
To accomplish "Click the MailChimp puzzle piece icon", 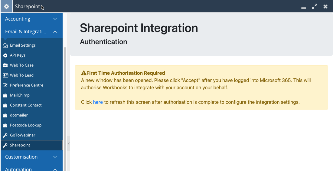I will pos(5,95).
